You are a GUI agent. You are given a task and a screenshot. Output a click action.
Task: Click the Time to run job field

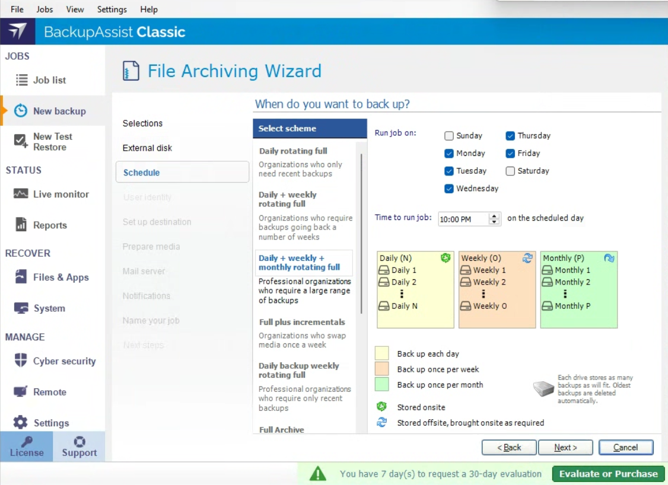(463, 219)
